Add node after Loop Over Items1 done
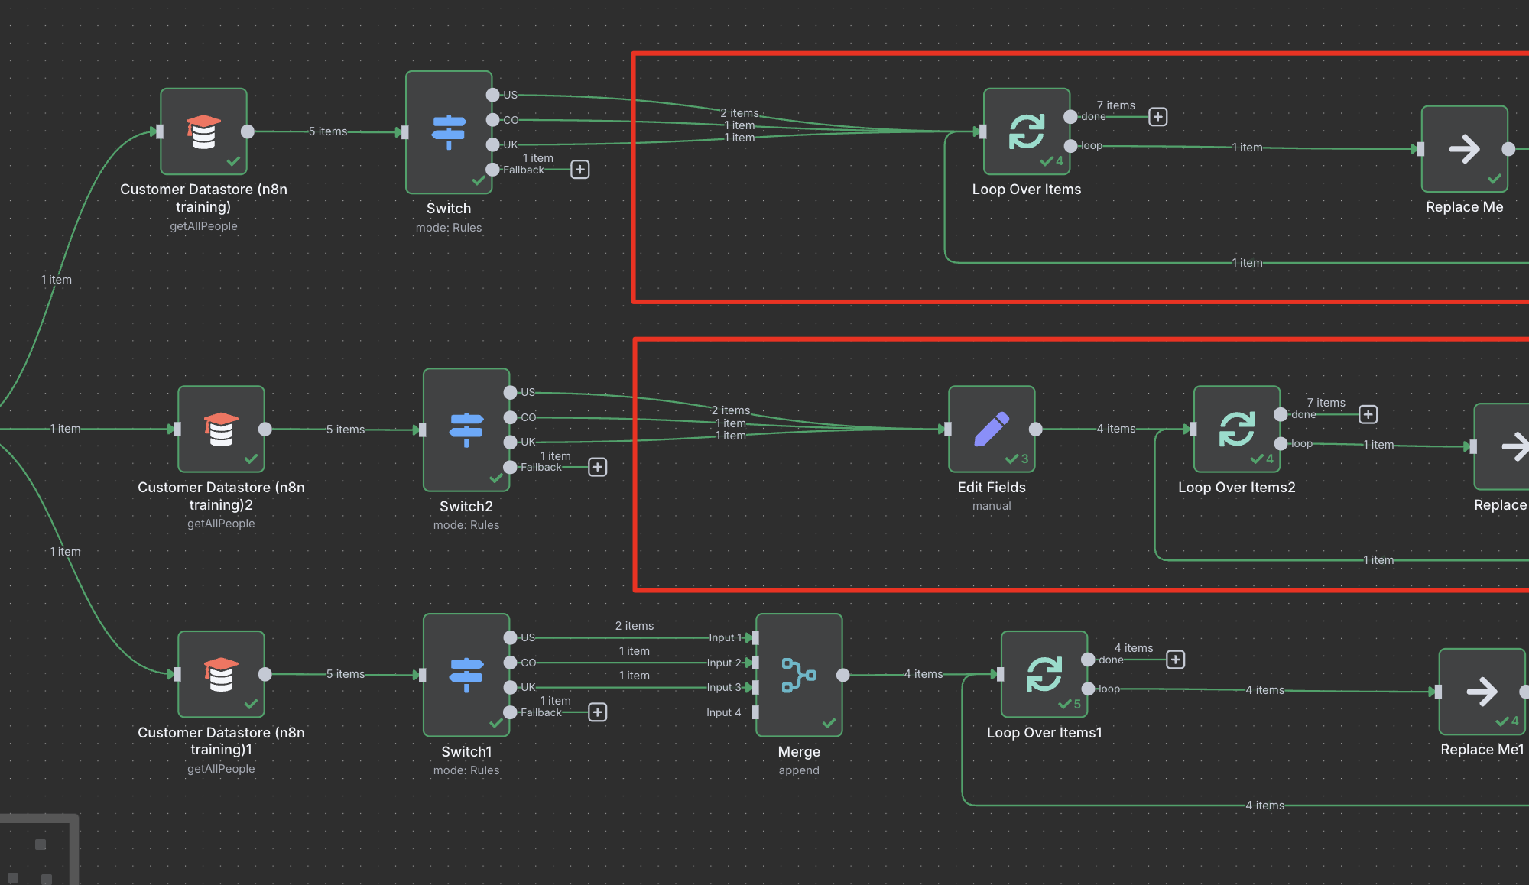 tap(1176, 660)
